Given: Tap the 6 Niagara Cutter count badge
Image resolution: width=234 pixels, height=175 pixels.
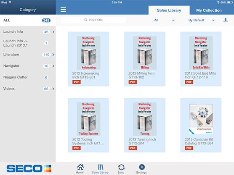Looking at the screenshot, I should click(x=46, y=77).
